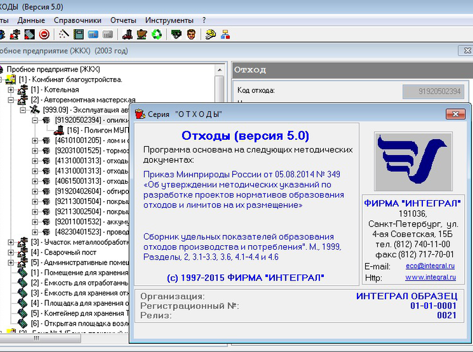Click the blue calculator toolbar icon

point(93,35)
